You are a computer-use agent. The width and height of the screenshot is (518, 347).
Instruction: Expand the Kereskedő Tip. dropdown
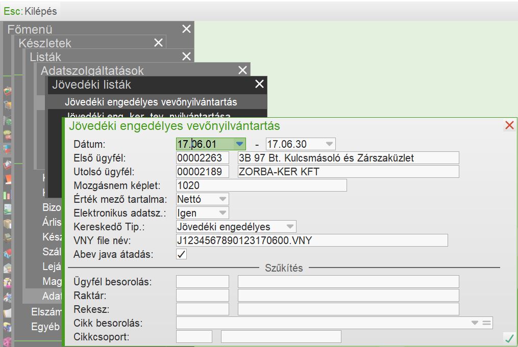290,227
